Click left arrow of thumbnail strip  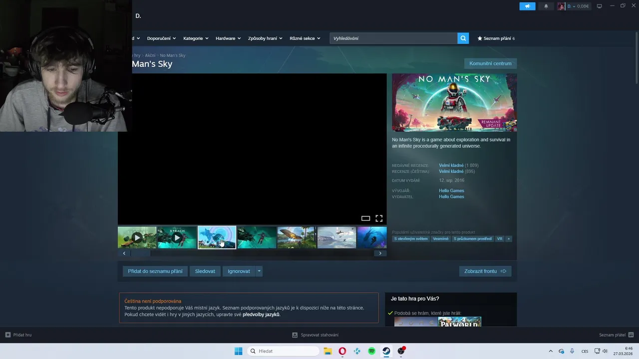(x=124, y=253)
